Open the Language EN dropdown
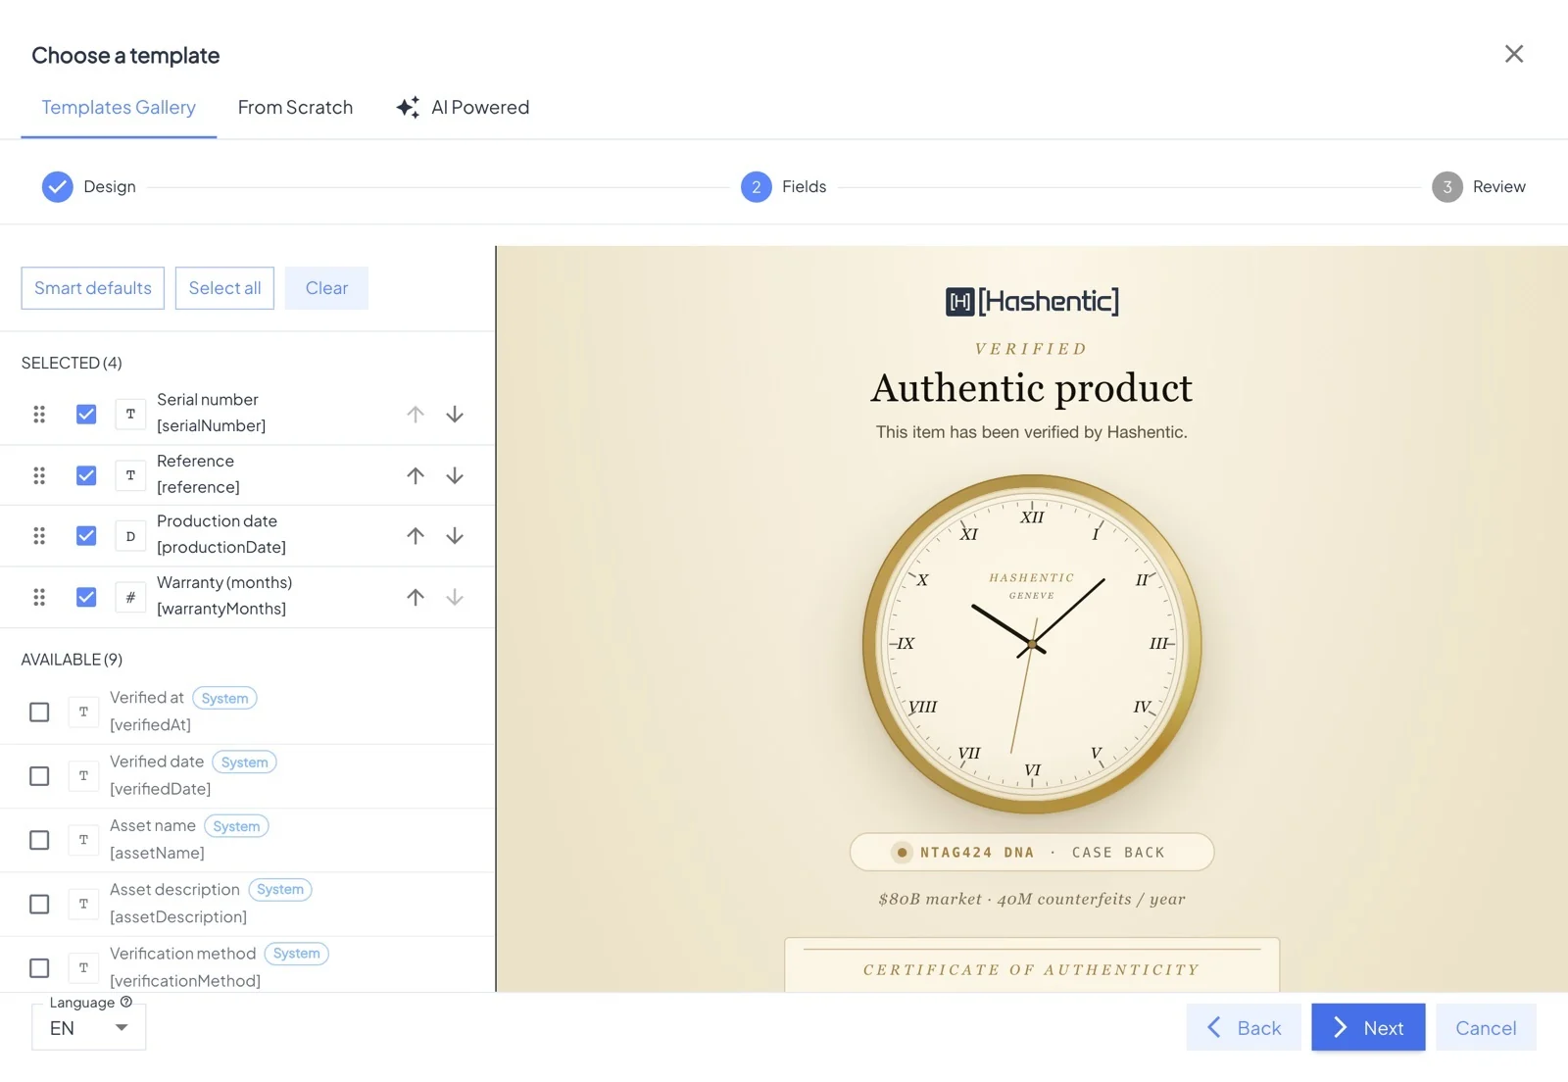 [x=88, y=1028]
